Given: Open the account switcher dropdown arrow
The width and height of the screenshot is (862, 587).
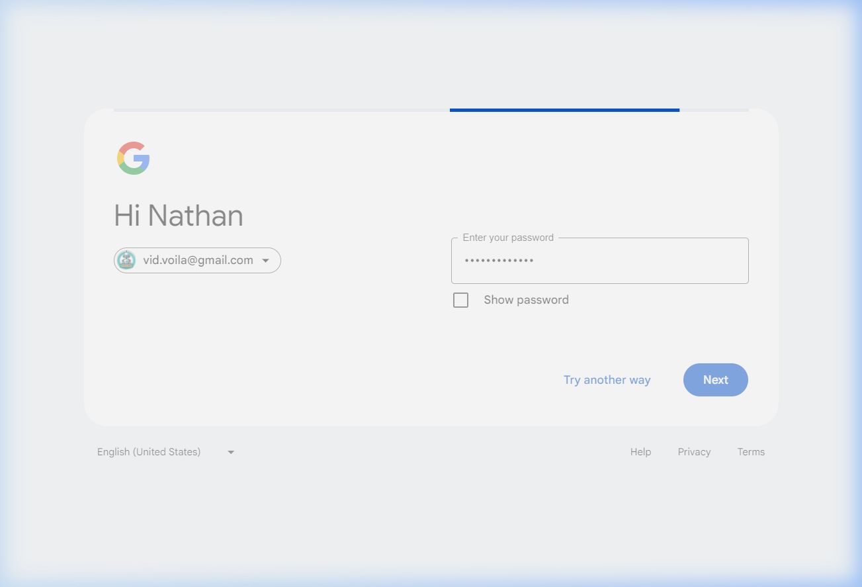Looking at the screenshot, I should (266, 261).
